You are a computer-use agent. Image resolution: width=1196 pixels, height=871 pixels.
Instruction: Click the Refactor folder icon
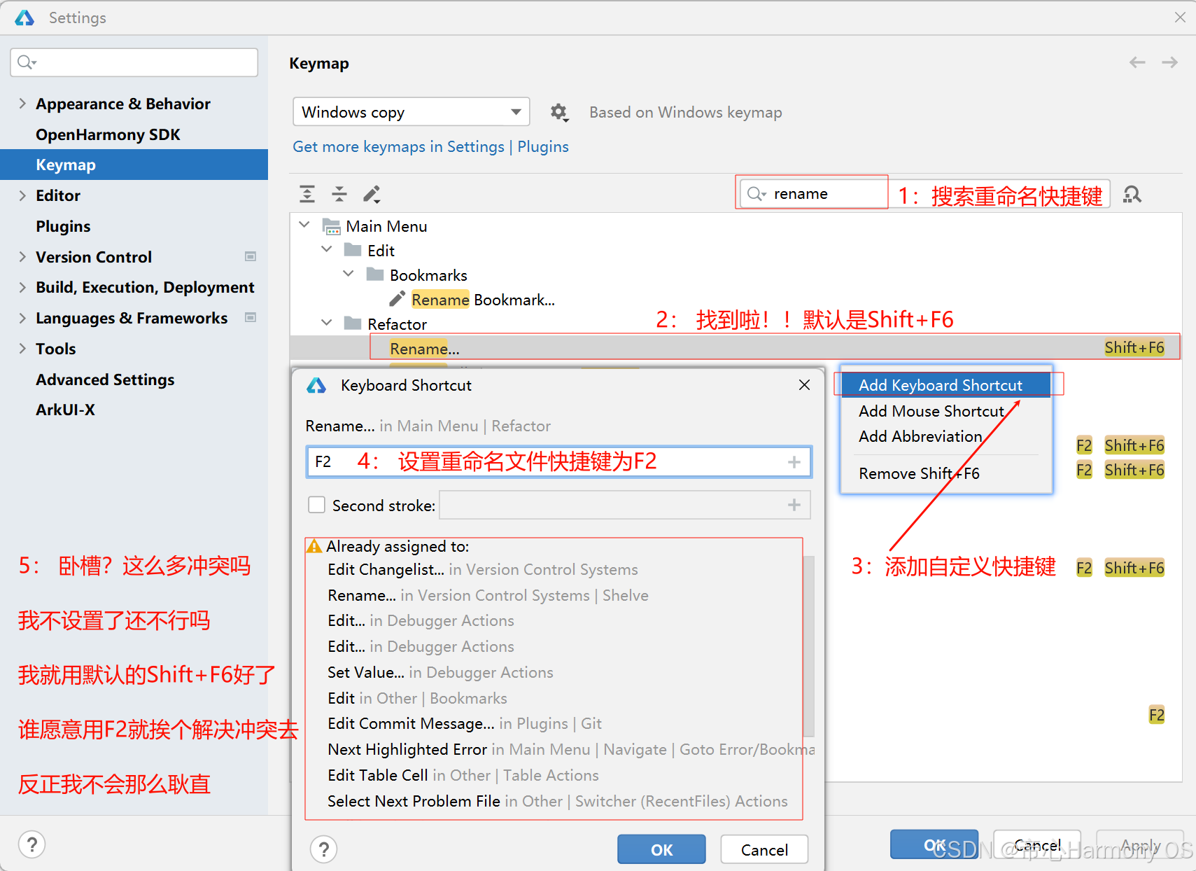[x=353, y=323]
